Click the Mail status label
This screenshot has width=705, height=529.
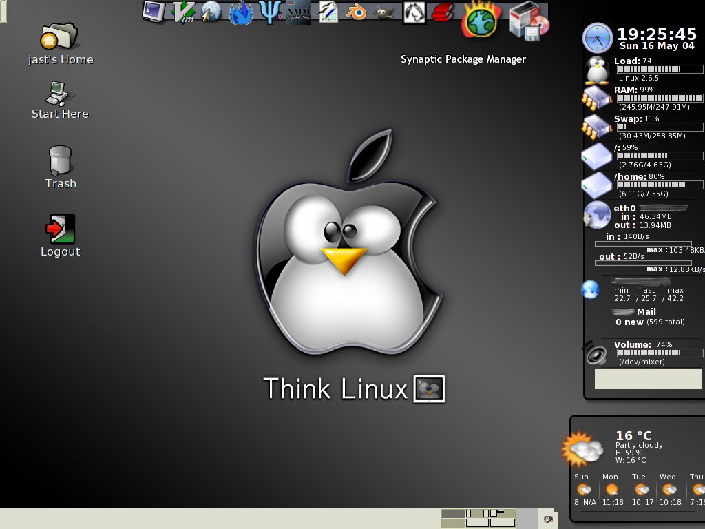click(x=646, y=311)
